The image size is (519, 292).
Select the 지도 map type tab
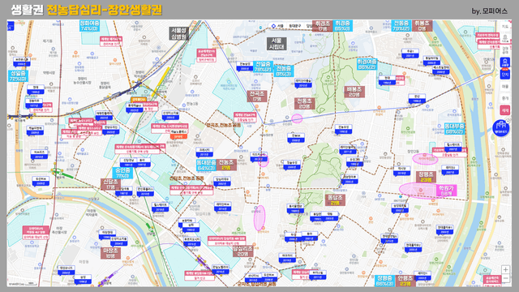tap(505, 26)
